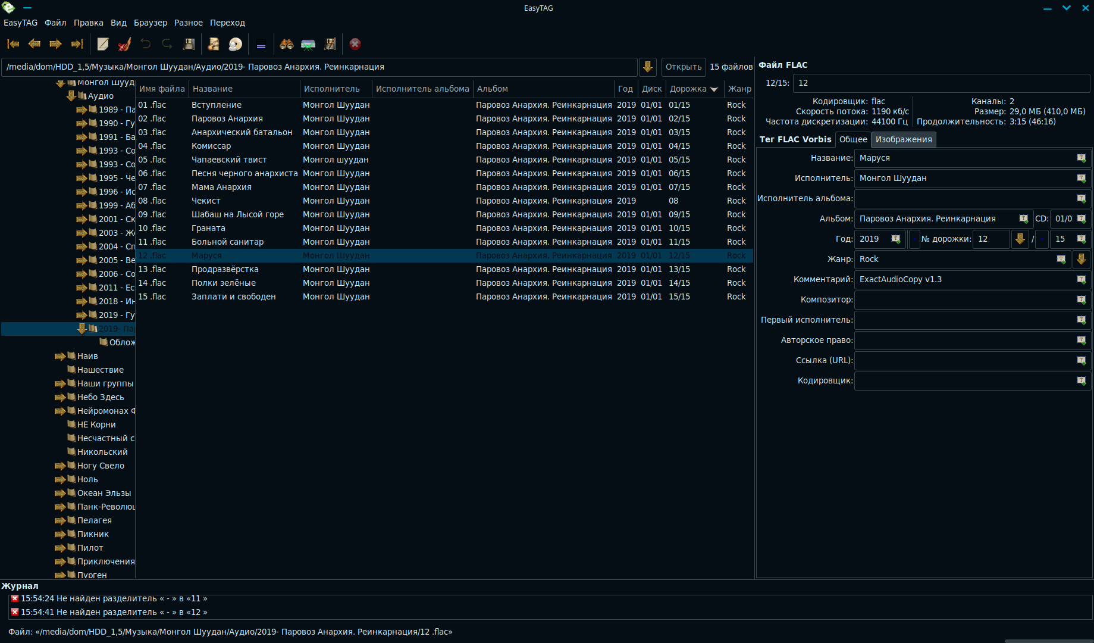This screenshot has height=643, width=1094.
Task: Switch to the Общее tab
Action: [853, 139]
